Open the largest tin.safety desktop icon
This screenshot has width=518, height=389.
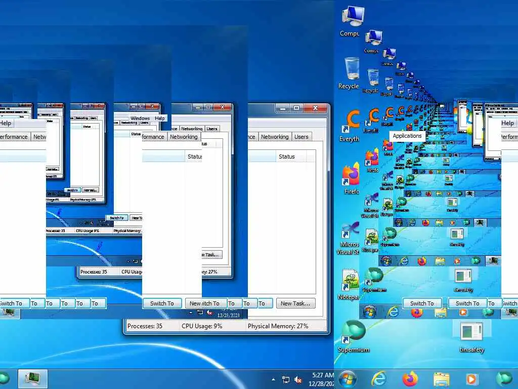tap(471, 337)
